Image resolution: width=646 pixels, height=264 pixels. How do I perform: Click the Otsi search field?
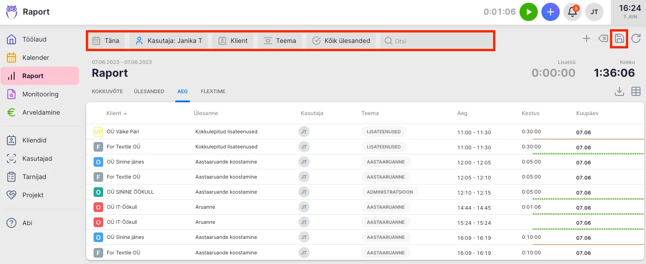point(436,41)
